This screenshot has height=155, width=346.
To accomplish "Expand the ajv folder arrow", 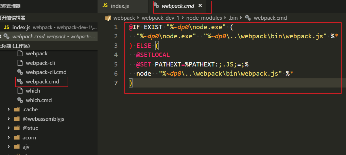I will (x=9, y=147).
